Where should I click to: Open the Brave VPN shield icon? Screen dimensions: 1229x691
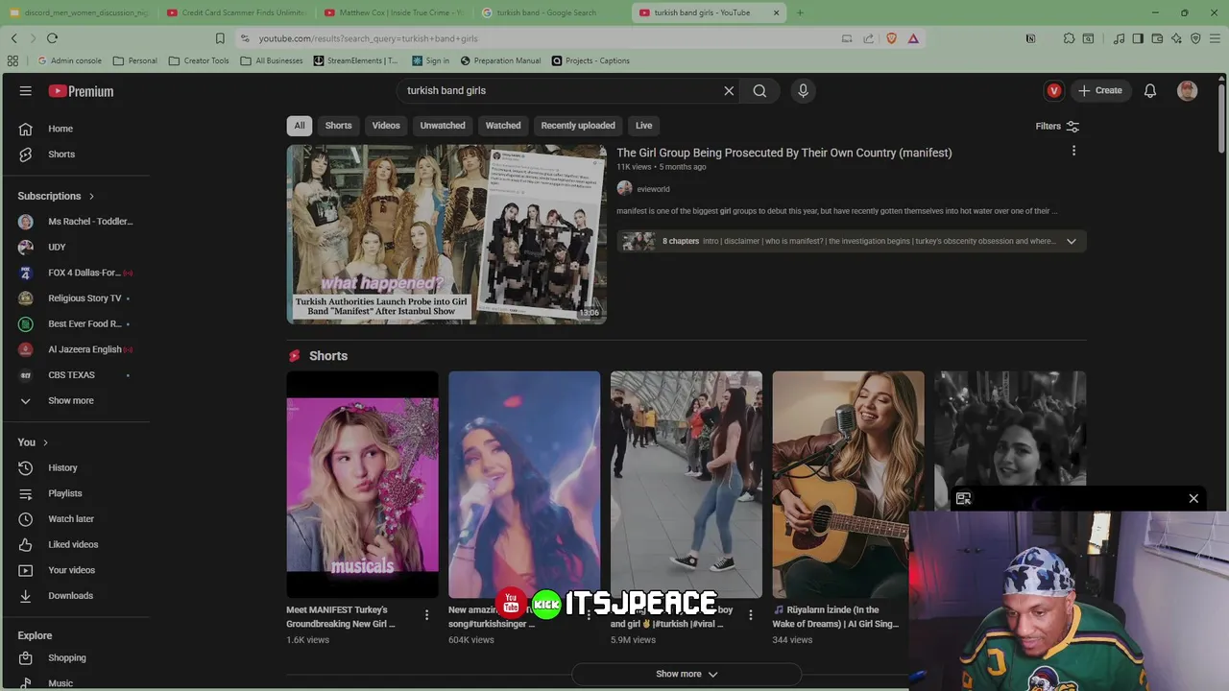pos(1195,38)
